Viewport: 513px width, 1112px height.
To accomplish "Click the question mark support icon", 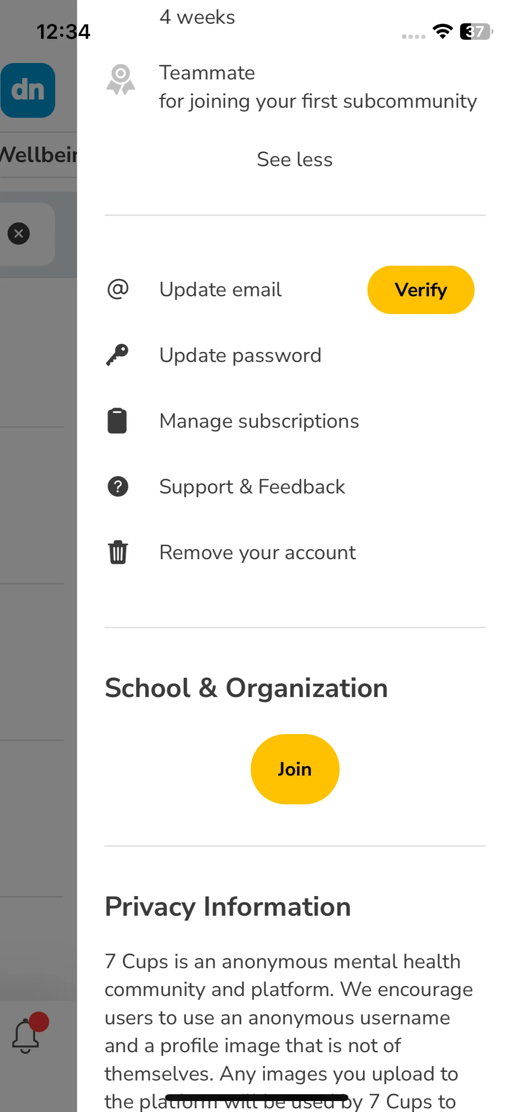I will [x=118, y=486].
